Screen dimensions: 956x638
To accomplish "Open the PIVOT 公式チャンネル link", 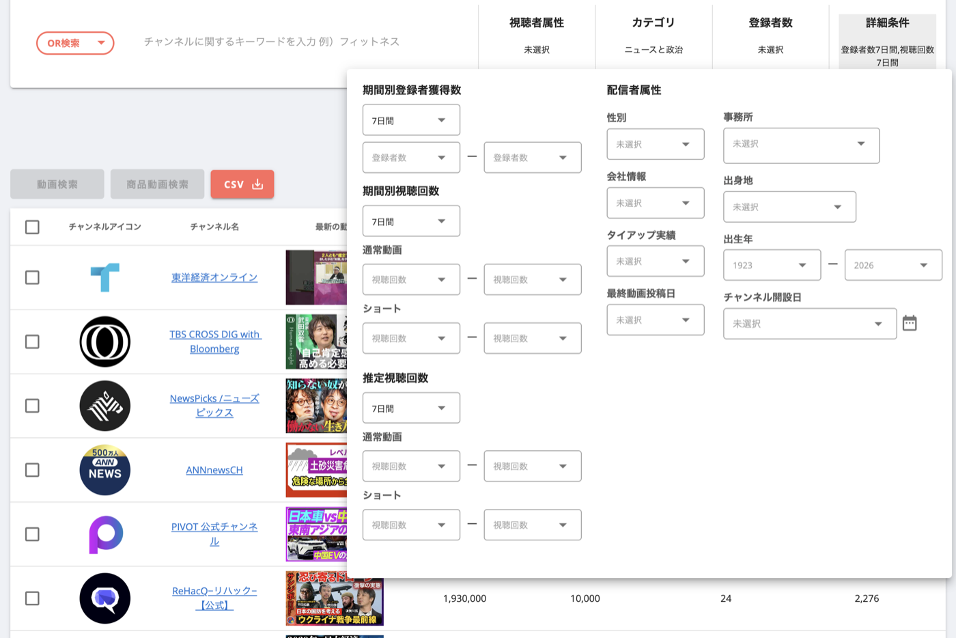I will (214, 534).
